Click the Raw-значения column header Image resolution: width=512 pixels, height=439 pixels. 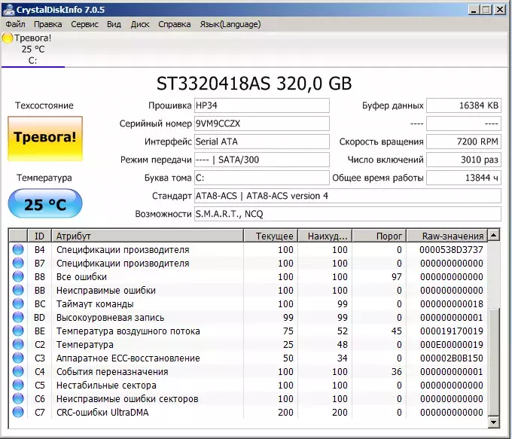click(447, 236)
